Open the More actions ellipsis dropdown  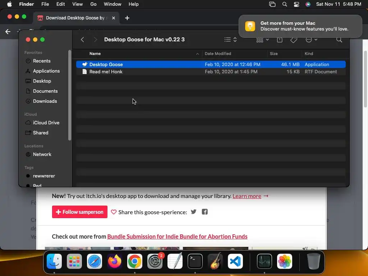coord(312,40)
